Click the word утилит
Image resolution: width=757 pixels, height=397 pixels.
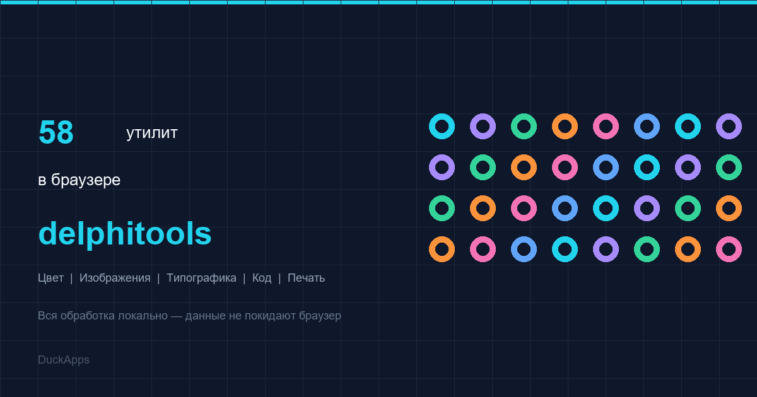152,133
